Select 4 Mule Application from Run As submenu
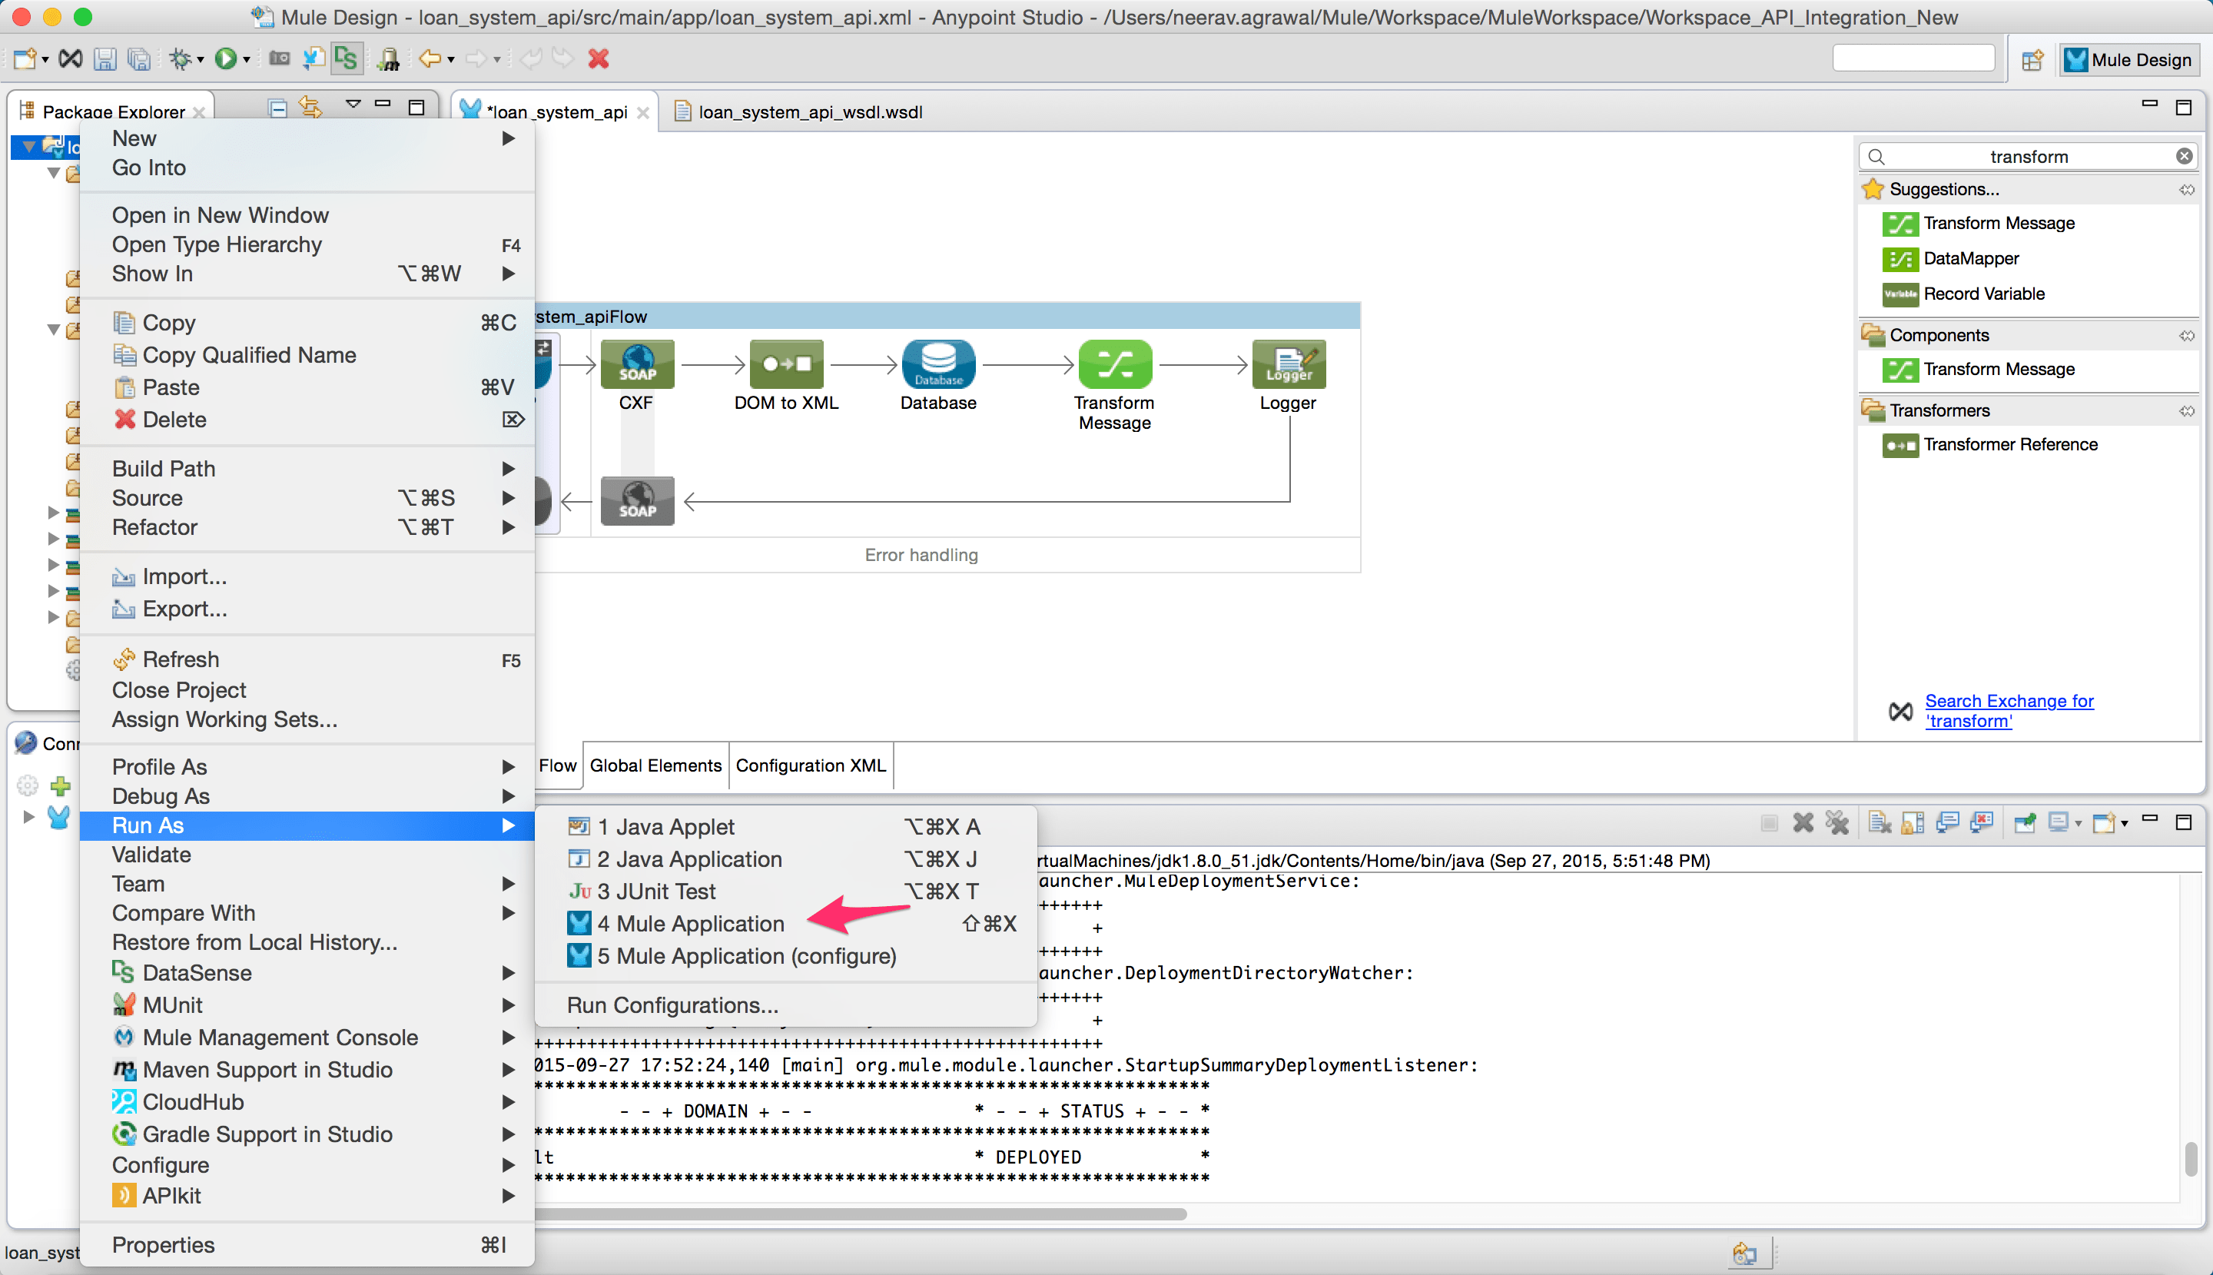 785,923
